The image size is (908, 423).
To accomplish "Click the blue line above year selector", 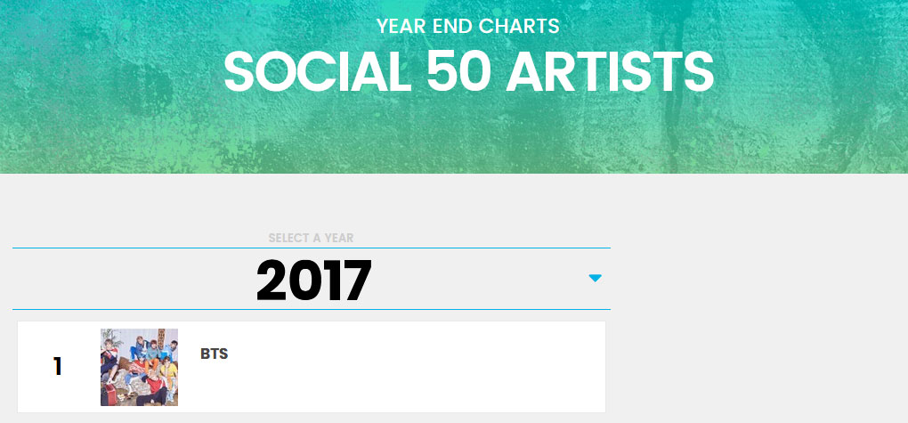I will pyautogui.click(x=312, y=248).
